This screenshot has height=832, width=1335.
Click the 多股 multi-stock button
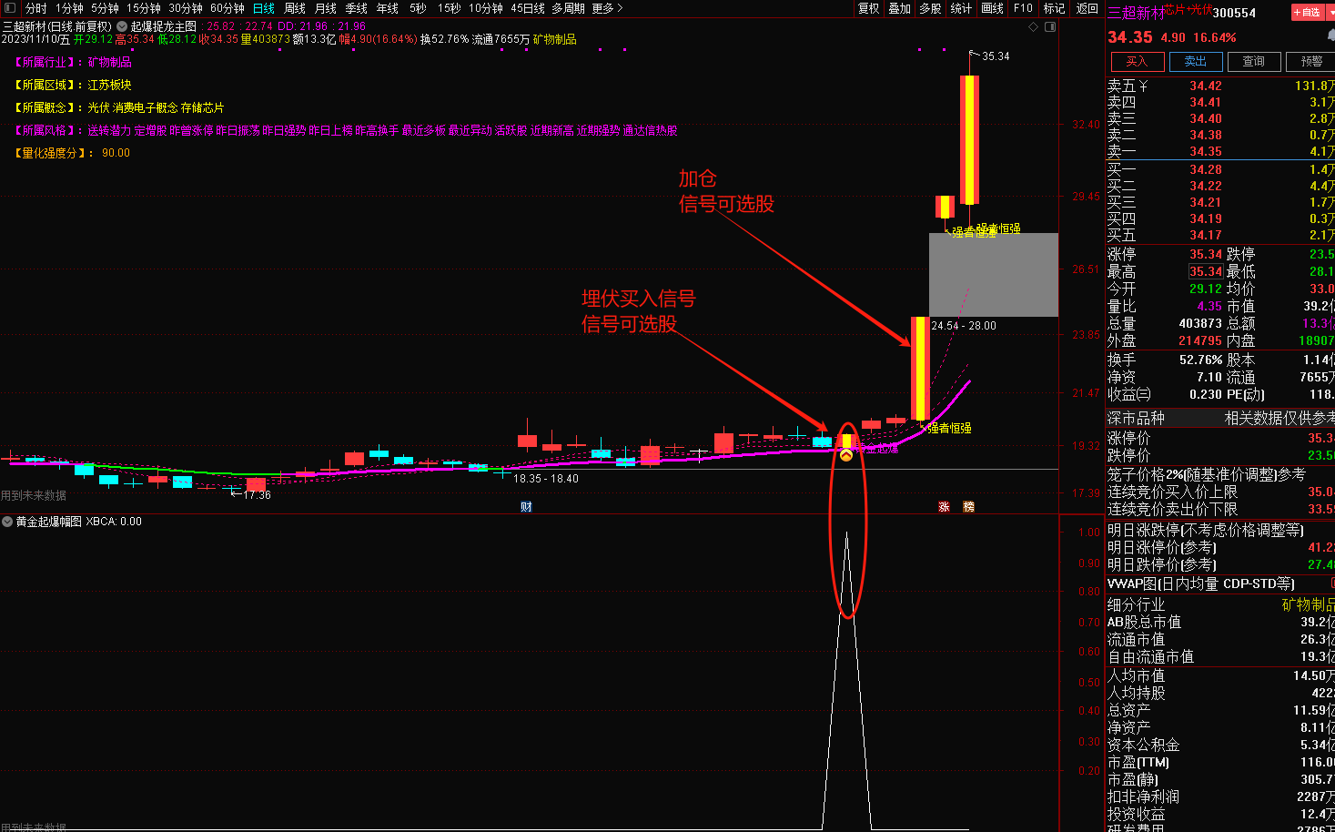tap(930, 8)
